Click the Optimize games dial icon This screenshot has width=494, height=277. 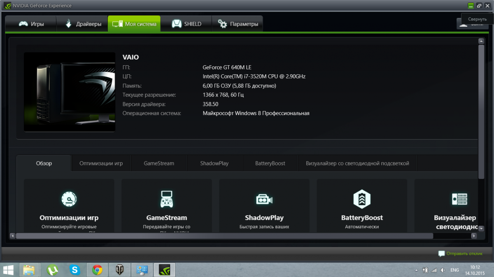coord(69,199)
